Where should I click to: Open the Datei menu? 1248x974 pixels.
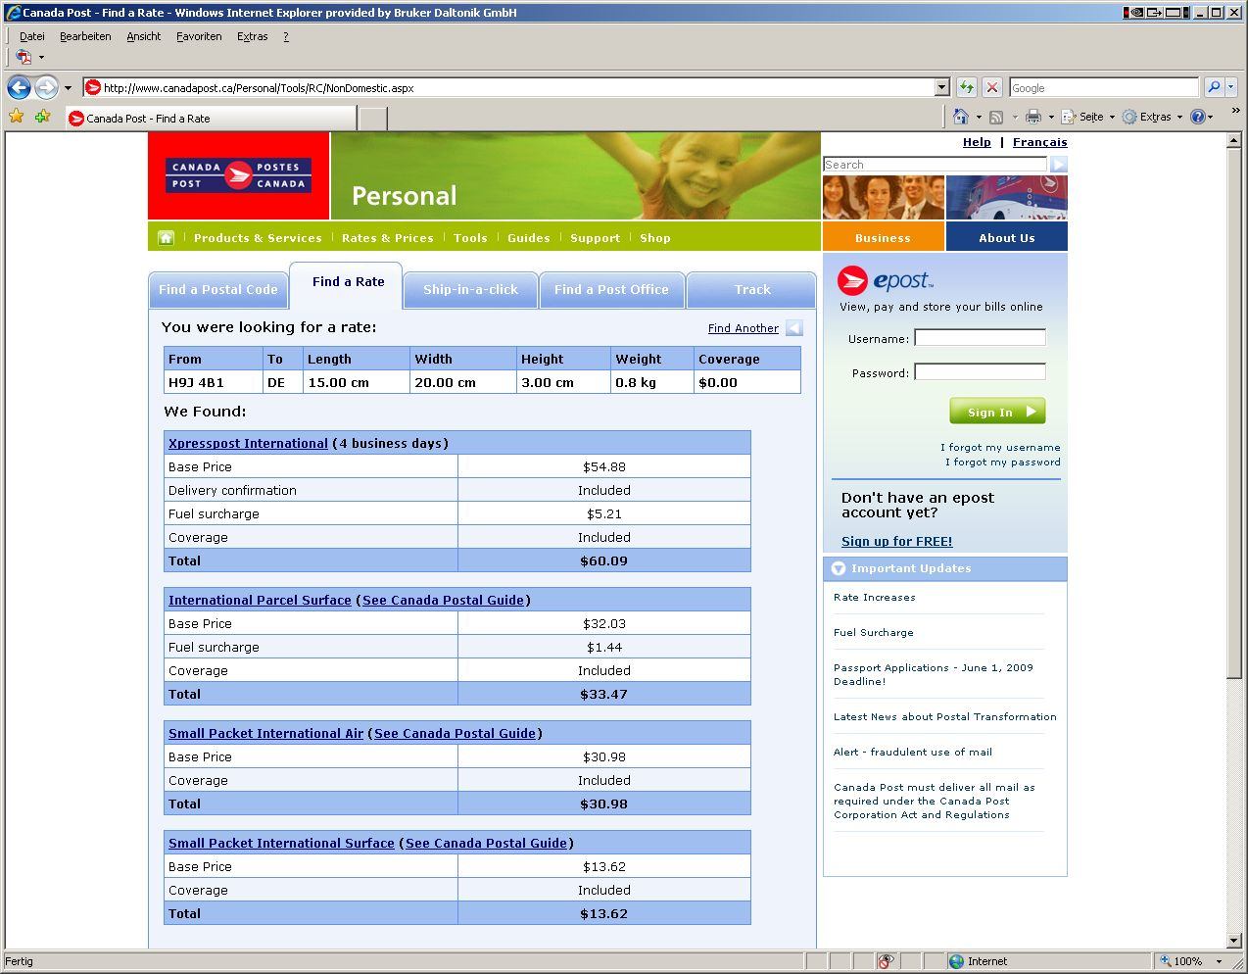pyautogui.click(x=32, y=36)
